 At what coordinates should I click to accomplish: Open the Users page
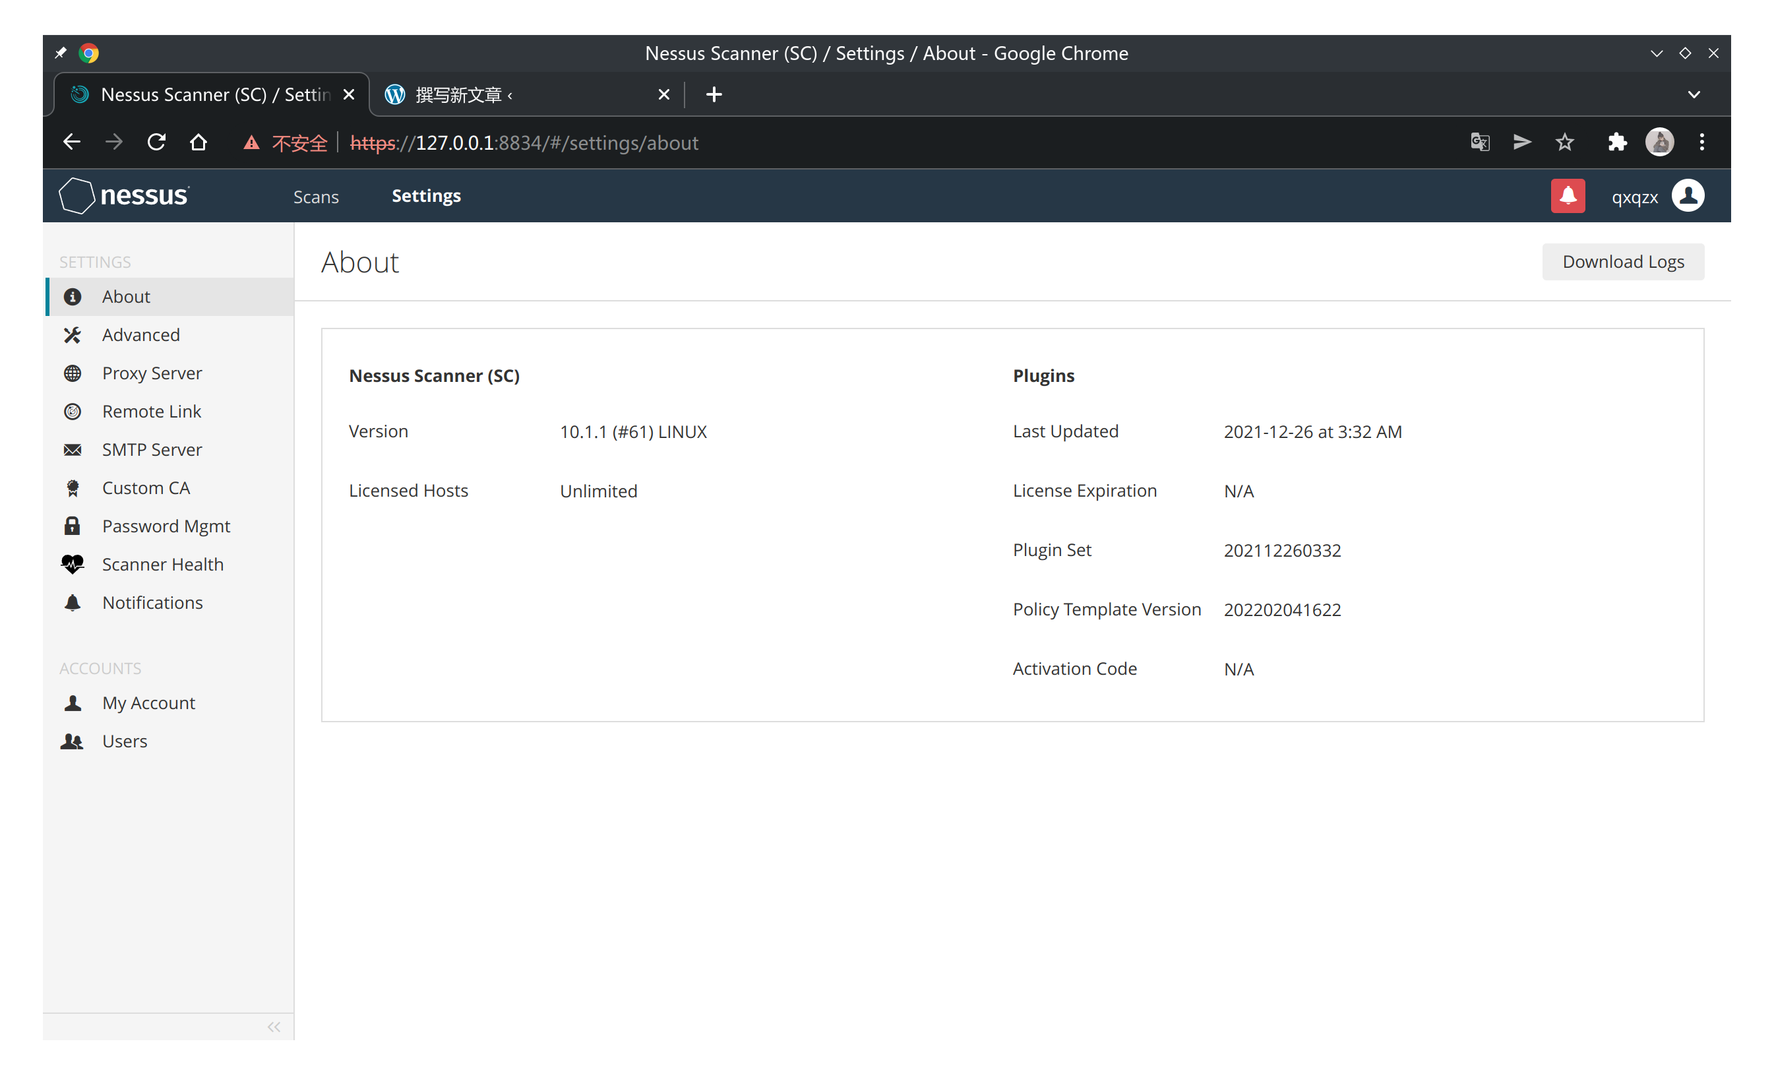click(x=170, y=741)
